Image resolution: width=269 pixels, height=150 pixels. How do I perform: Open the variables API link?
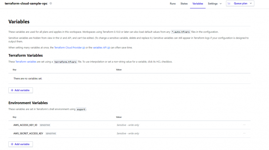(x=100, y=48)
